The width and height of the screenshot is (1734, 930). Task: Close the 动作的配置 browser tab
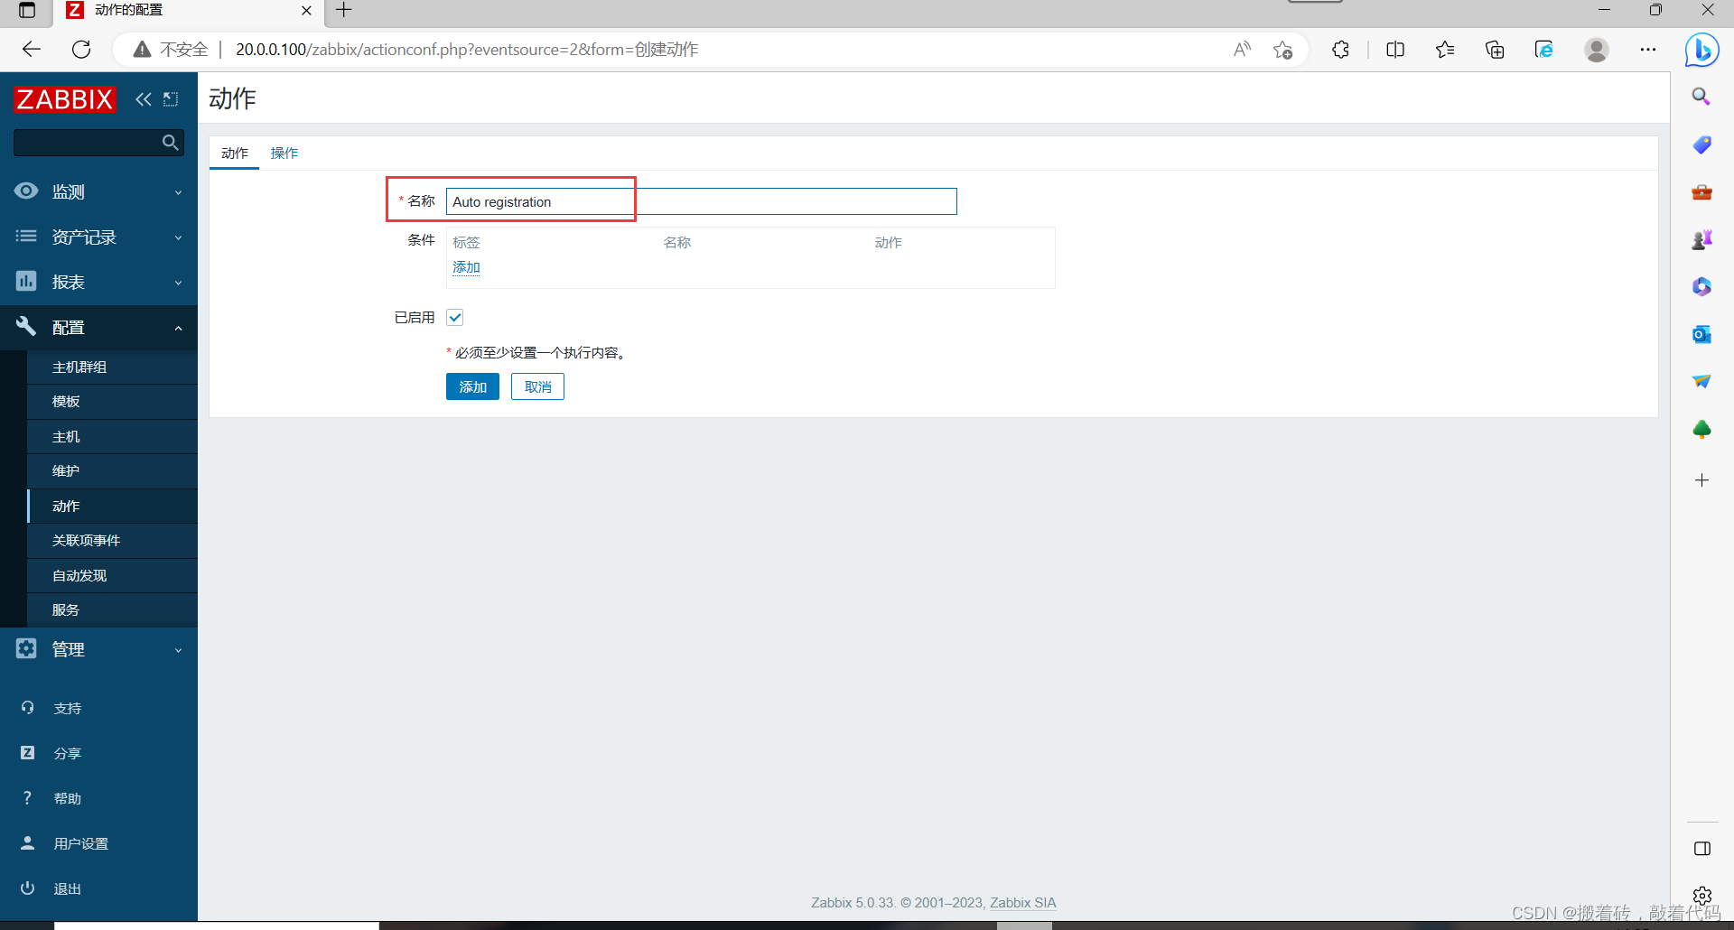tap(306, 11)
